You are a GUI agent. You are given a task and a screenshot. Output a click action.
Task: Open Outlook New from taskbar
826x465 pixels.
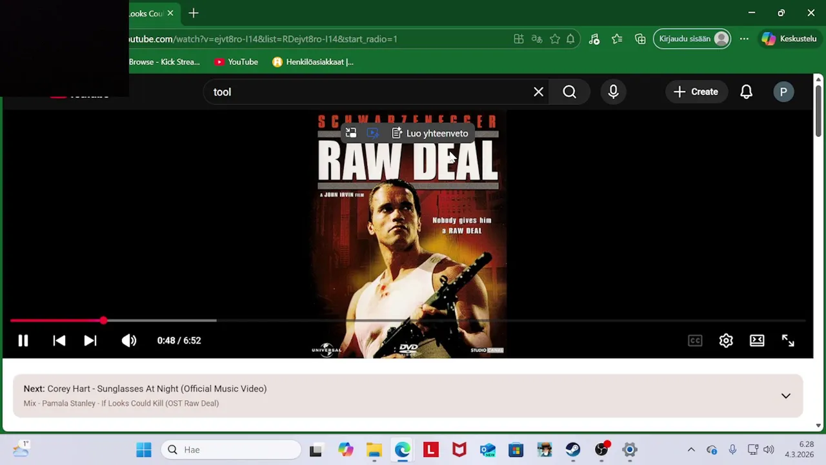[x=488, y=449]
